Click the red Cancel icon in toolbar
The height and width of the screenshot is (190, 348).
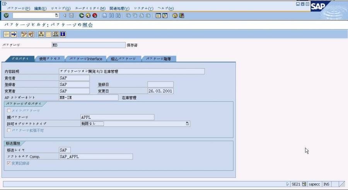tap(94, 15)
